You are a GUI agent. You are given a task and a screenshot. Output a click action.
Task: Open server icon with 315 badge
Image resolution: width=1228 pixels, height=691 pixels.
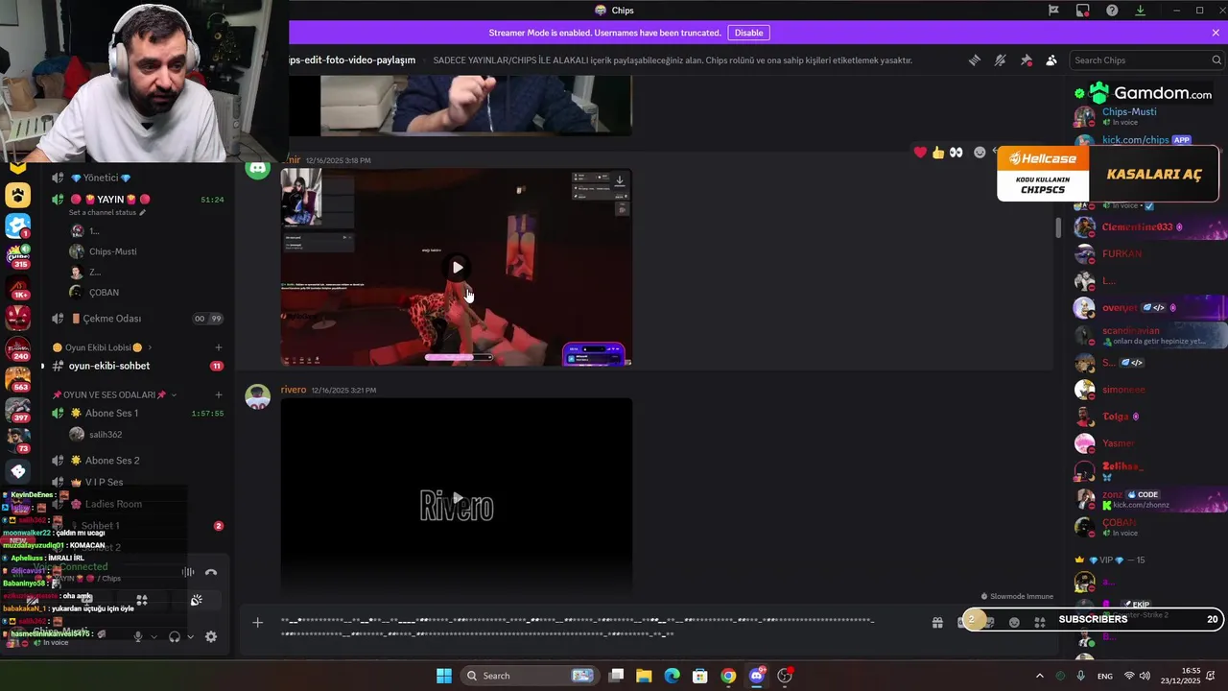point(18,255)
